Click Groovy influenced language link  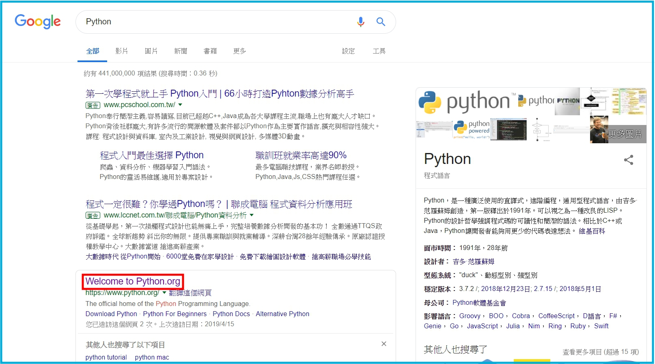(x=470, y=316)
